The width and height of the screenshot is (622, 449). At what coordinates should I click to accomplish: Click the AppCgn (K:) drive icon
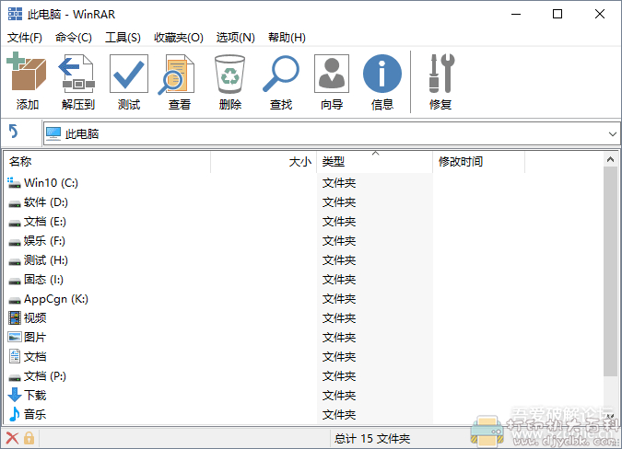point(15,300)
